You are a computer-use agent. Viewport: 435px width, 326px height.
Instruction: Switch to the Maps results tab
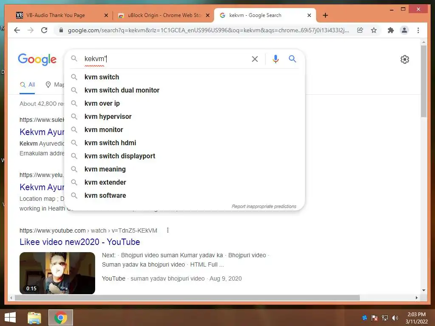55,85
